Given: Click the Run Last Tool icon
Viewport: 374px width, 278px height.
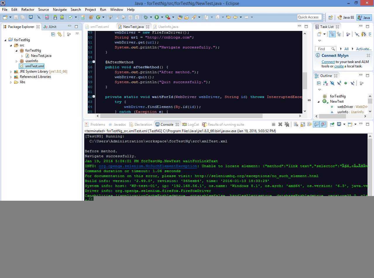Looking at the screenshot, I should click(x=168, y=17).
